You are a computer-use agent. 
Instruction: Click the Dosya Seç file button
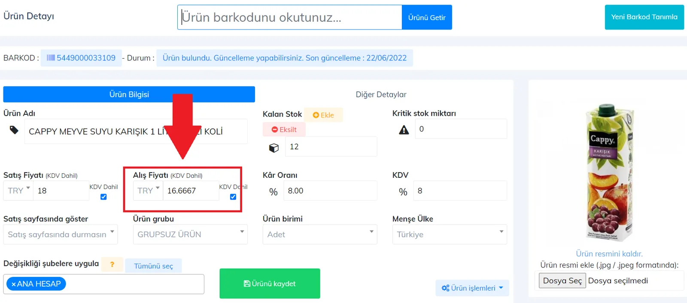(x=562, y=281)
